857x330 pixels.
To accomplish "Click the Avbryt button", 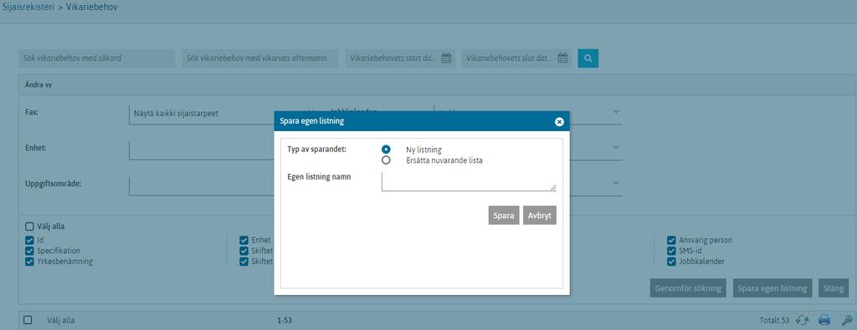I will [x=540, y=216].
